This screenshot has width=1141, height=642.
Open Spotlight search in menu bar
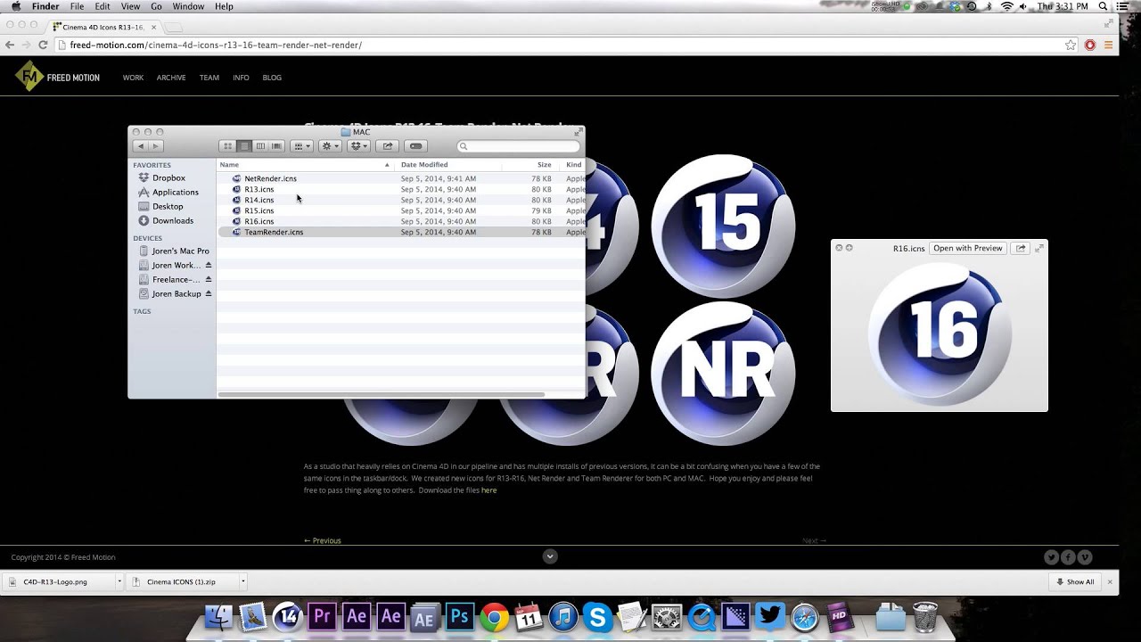[1104, 6]
